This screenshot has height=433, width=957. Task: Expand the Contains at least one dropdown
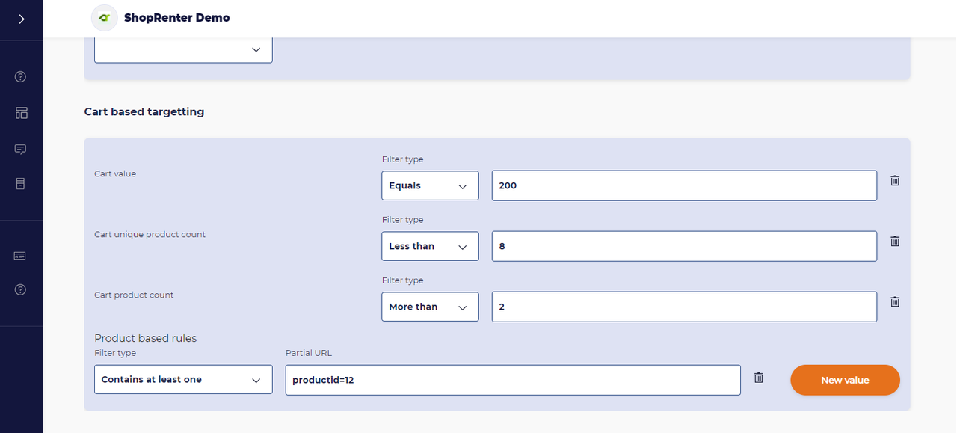click(183, 380)
